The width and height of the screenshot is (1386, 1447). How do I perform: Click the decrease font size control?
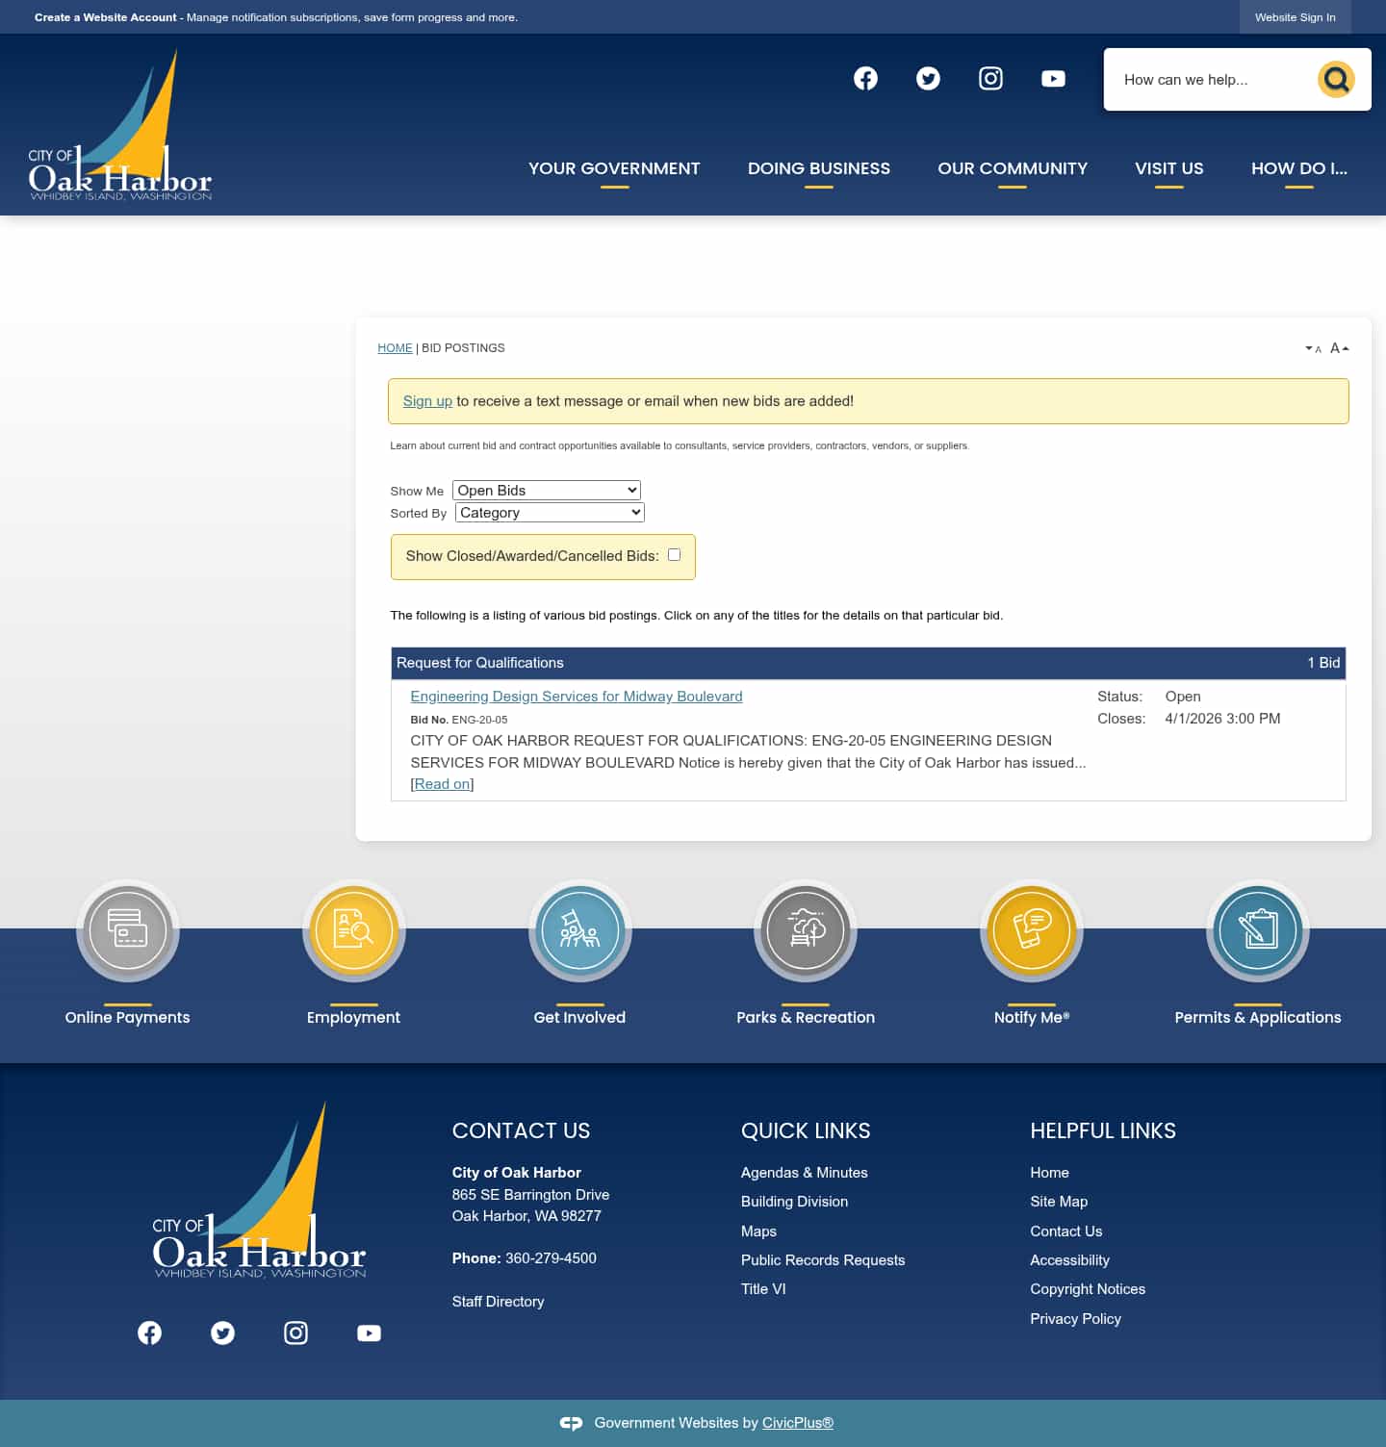[1313, 348]
